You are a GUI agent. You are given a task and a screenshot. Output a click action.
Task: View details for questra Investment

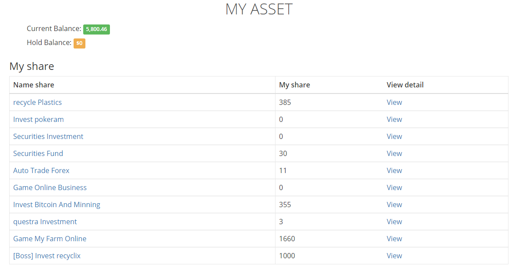[x=394, y=222]
